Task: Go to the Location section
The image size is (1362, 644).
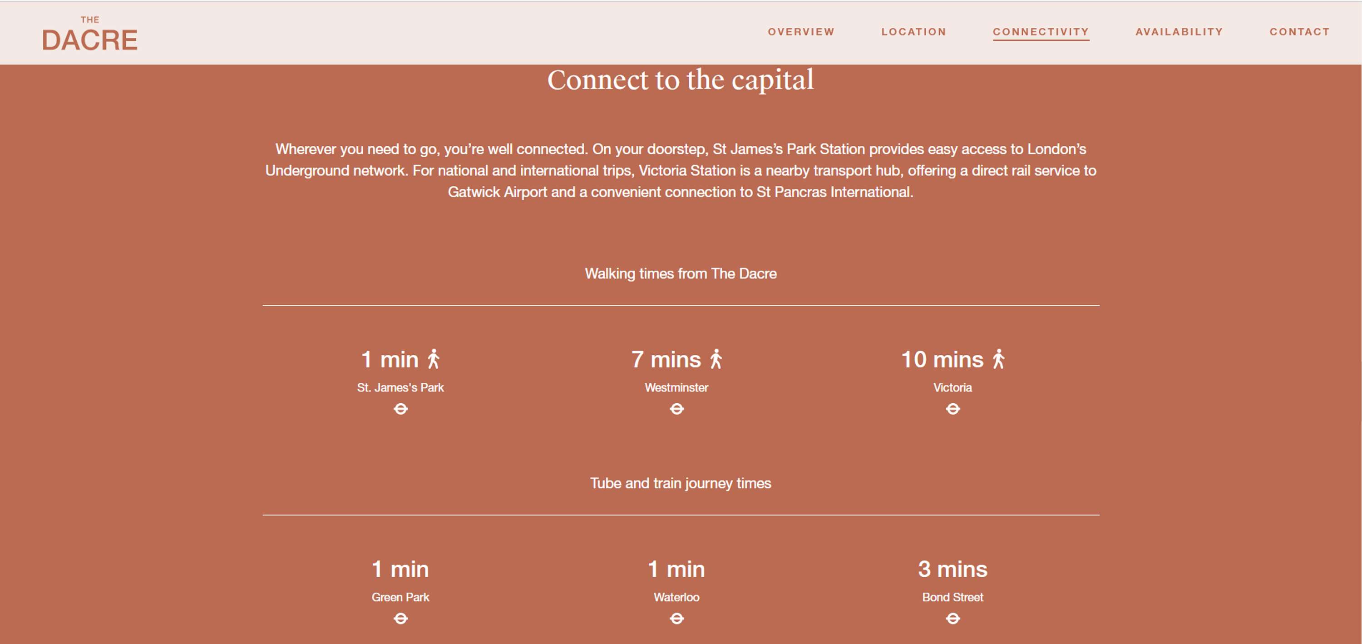Action: [913, 32]
